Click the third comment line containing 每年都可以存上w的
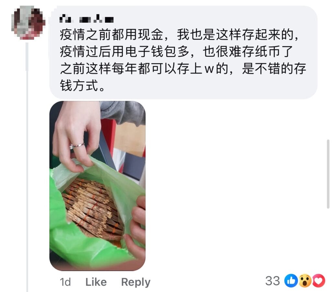 pyautogui.click(x=183, y=69)
